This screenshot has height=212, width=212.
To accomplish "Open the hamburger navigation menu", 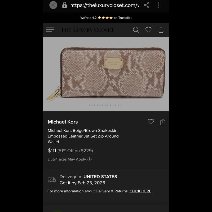I will pyautogui.click(x=50, y=30).
